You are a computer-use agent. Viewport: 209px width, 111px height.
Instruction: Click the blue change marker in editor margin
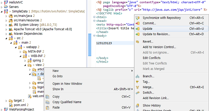coord(90,45)
